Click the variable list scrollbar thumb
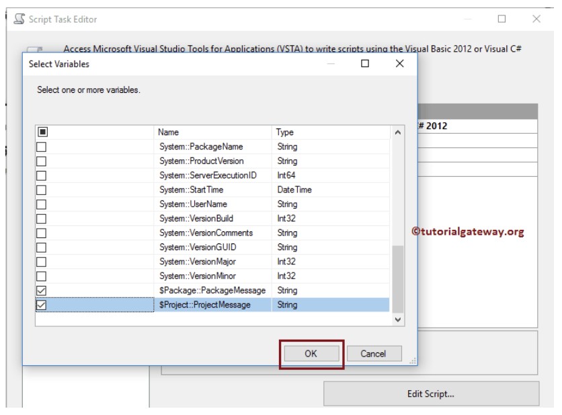Viewport: 562px width, 415px height. pos(397,279)
